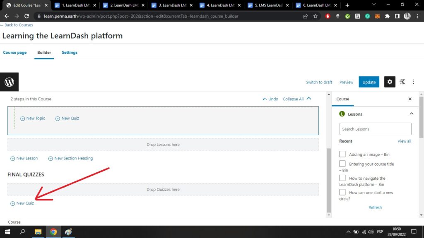The image size is (424, 238).
Task: Switch to the Course page tab
Action: pyautogui.click(x=15, y=52)
